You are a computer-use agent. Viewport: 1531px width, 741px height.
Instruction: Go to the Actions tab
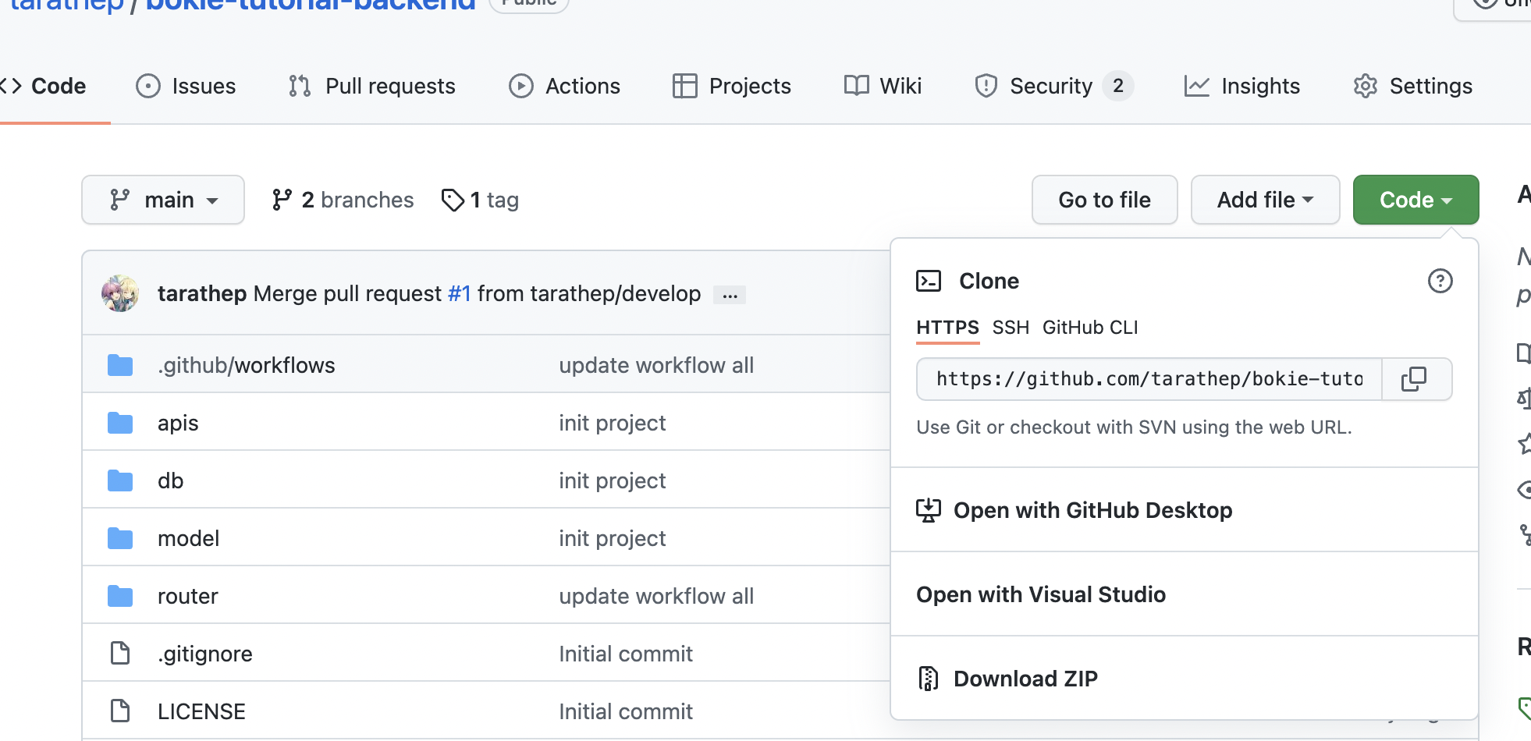point(564,86)
